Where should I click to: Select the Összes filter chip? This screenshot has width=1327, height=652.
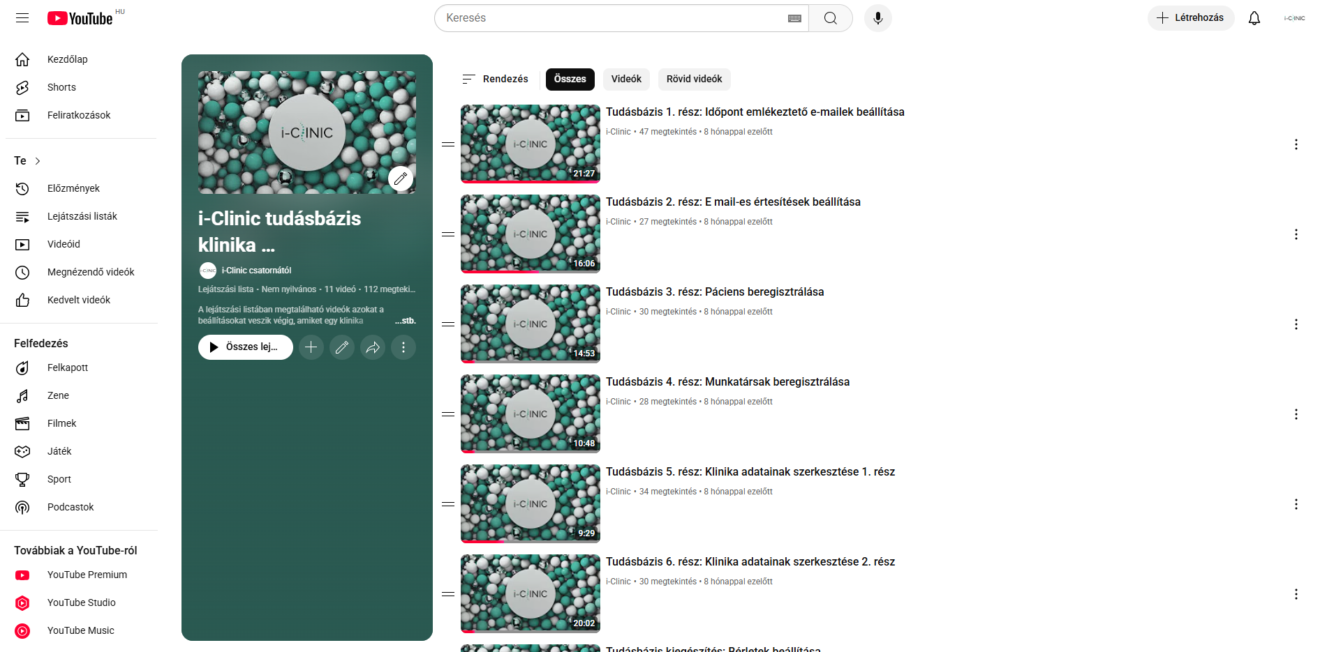pyautogui.click(x=570, y=79)
